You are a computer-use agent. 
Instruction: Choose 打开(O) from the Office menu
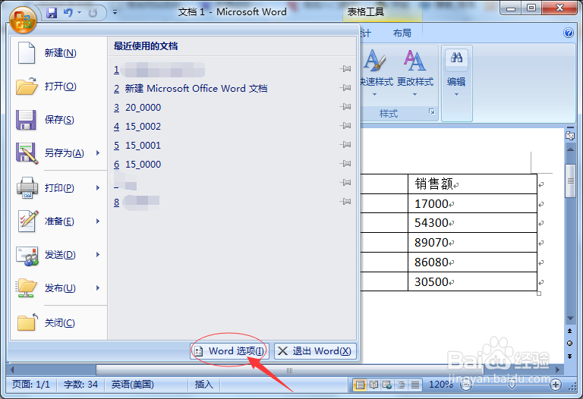[x=58, y=86]
